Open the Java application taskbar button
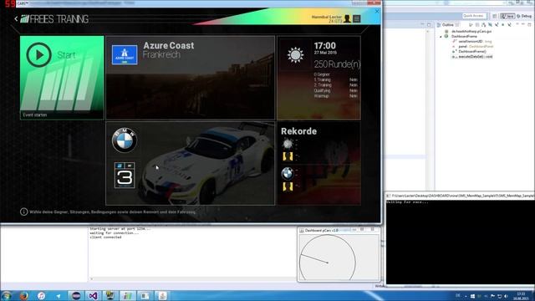The height and width of the screenshot is (301, 535). (x=162, y=296)
